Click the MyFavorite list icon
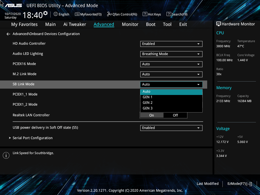The height and width of the screenshot is (195, 260). [77, 14]
